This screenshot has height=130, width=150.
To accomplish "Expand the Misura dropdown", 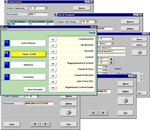I will click(112, 44).
